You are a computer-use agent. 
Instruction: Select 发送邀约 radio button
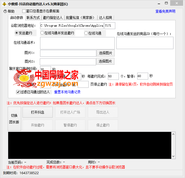coord(17,33)
